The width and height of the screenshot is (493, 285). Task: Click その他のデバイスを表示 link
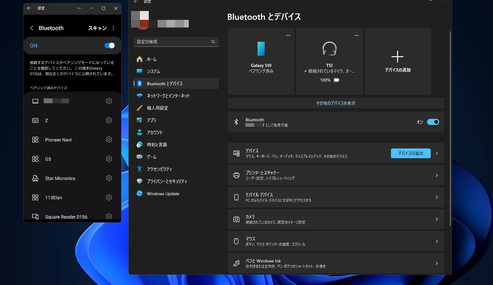point(336,103)
